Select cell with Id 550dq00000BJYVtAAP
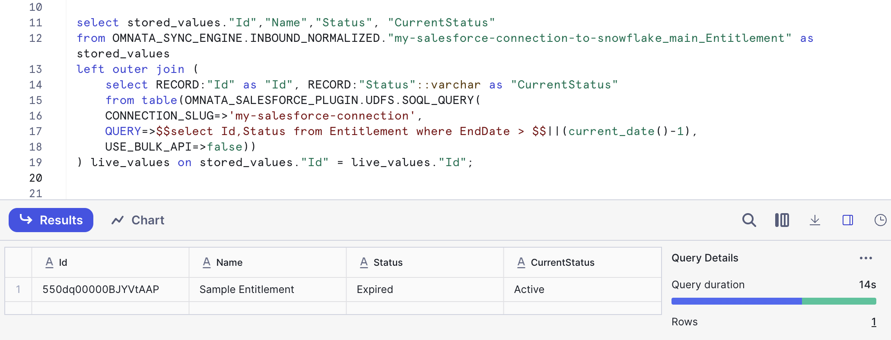 pos(101,289)
